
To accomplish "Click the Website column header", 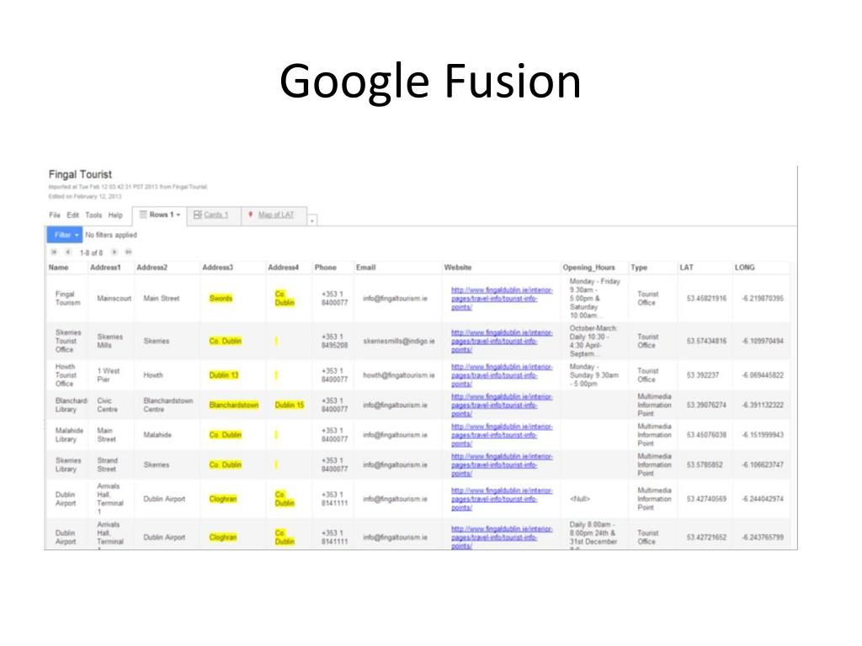I will click(x=458, y=267).
